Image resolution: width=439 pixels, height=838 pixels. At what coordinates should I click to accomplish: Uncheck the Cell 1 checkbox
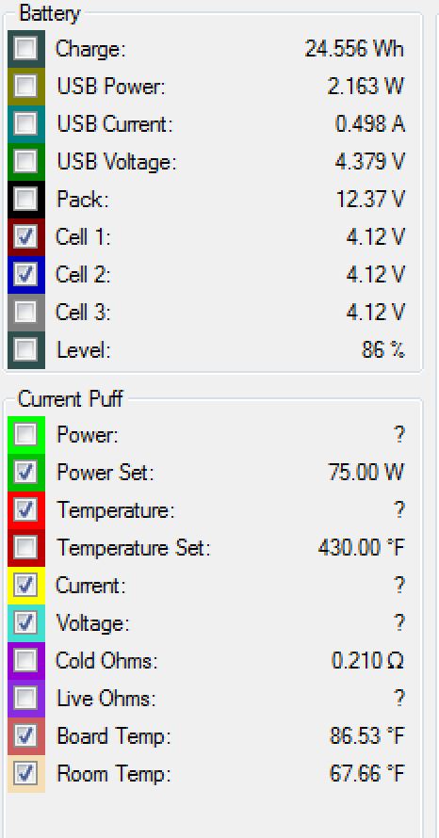26,236
